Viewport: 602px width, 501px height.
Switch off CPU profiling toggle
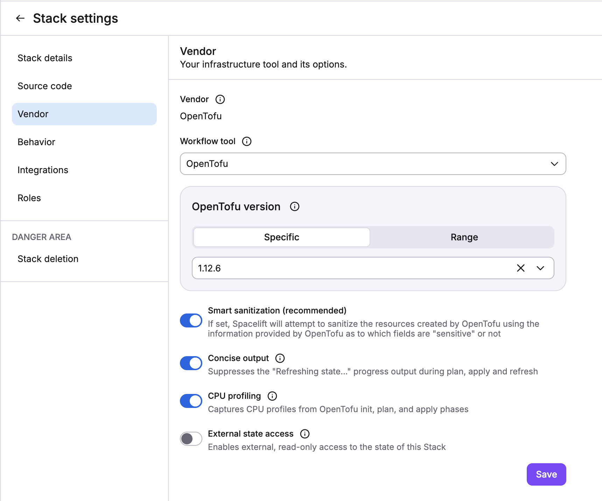pyautogui.click(x=191, y=401)
